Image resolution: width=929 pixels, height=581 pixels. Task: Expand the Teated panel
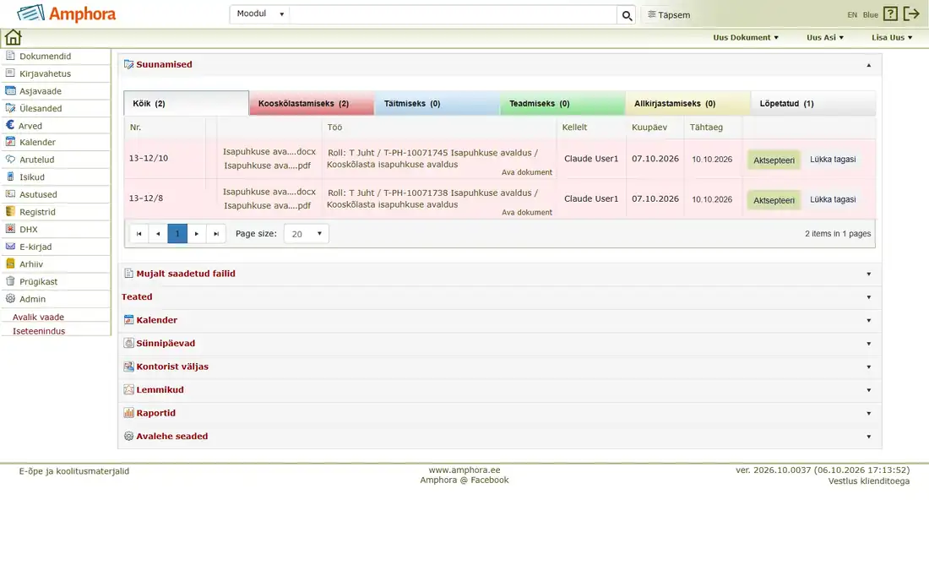click(x=868, y=297)
